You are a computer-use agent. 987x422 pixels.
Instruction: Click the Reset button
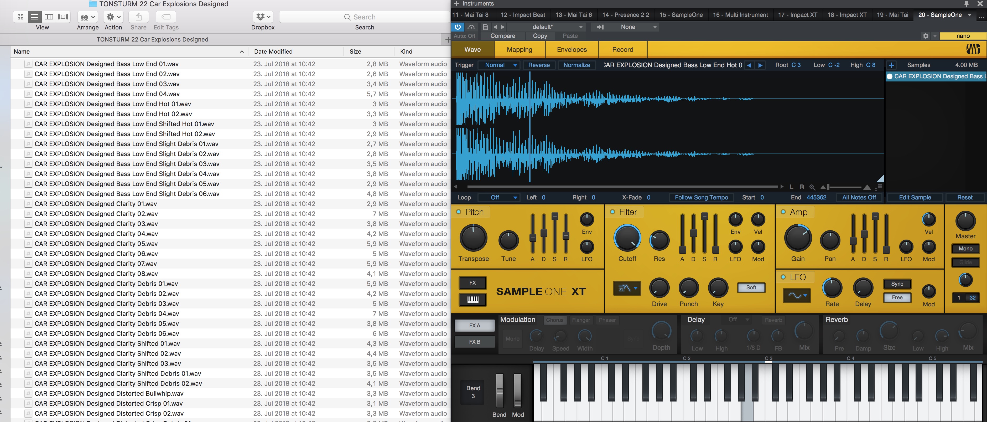[964, 197]
